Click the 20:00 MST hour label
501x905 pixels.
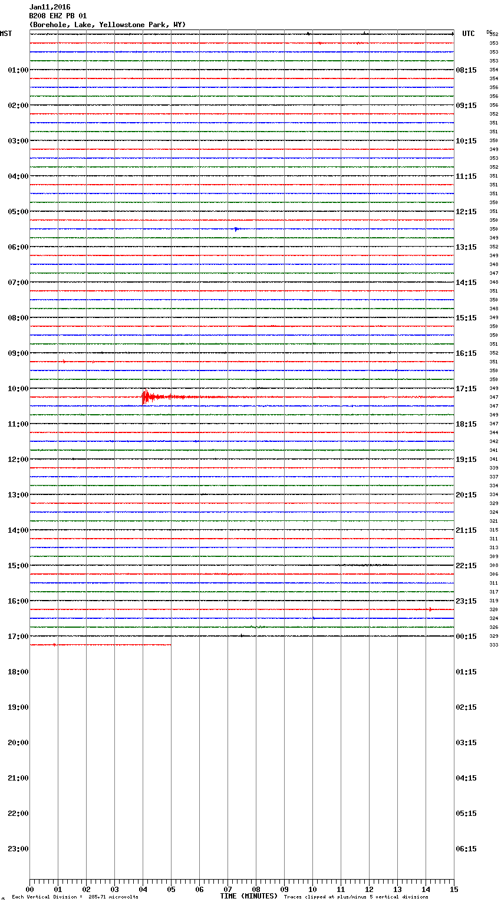(18, 743)
